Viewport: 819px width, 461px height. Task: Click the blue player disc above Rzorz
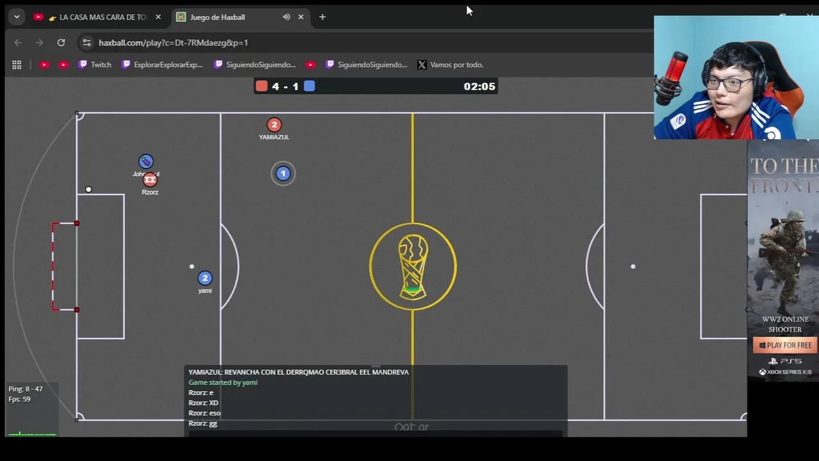click(146, 161)
